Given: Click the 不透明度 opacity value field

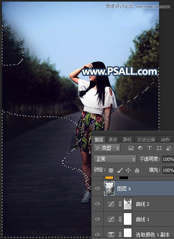Looking at the screenshot, I should coord(168,159).
